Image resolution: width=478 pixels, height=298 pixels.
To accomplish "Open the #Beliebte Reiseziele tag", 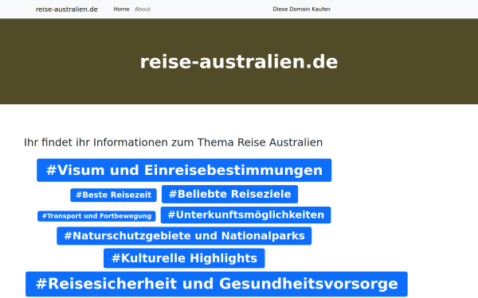I will click(x=230, y=194).
